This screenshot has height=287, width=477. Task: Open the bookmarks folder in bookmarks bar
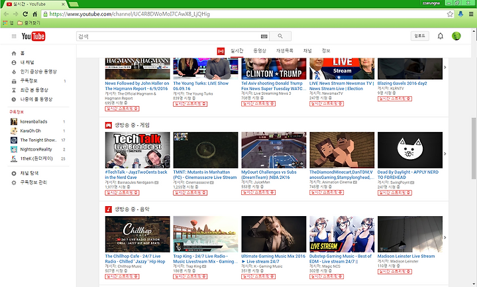(29, 23)
